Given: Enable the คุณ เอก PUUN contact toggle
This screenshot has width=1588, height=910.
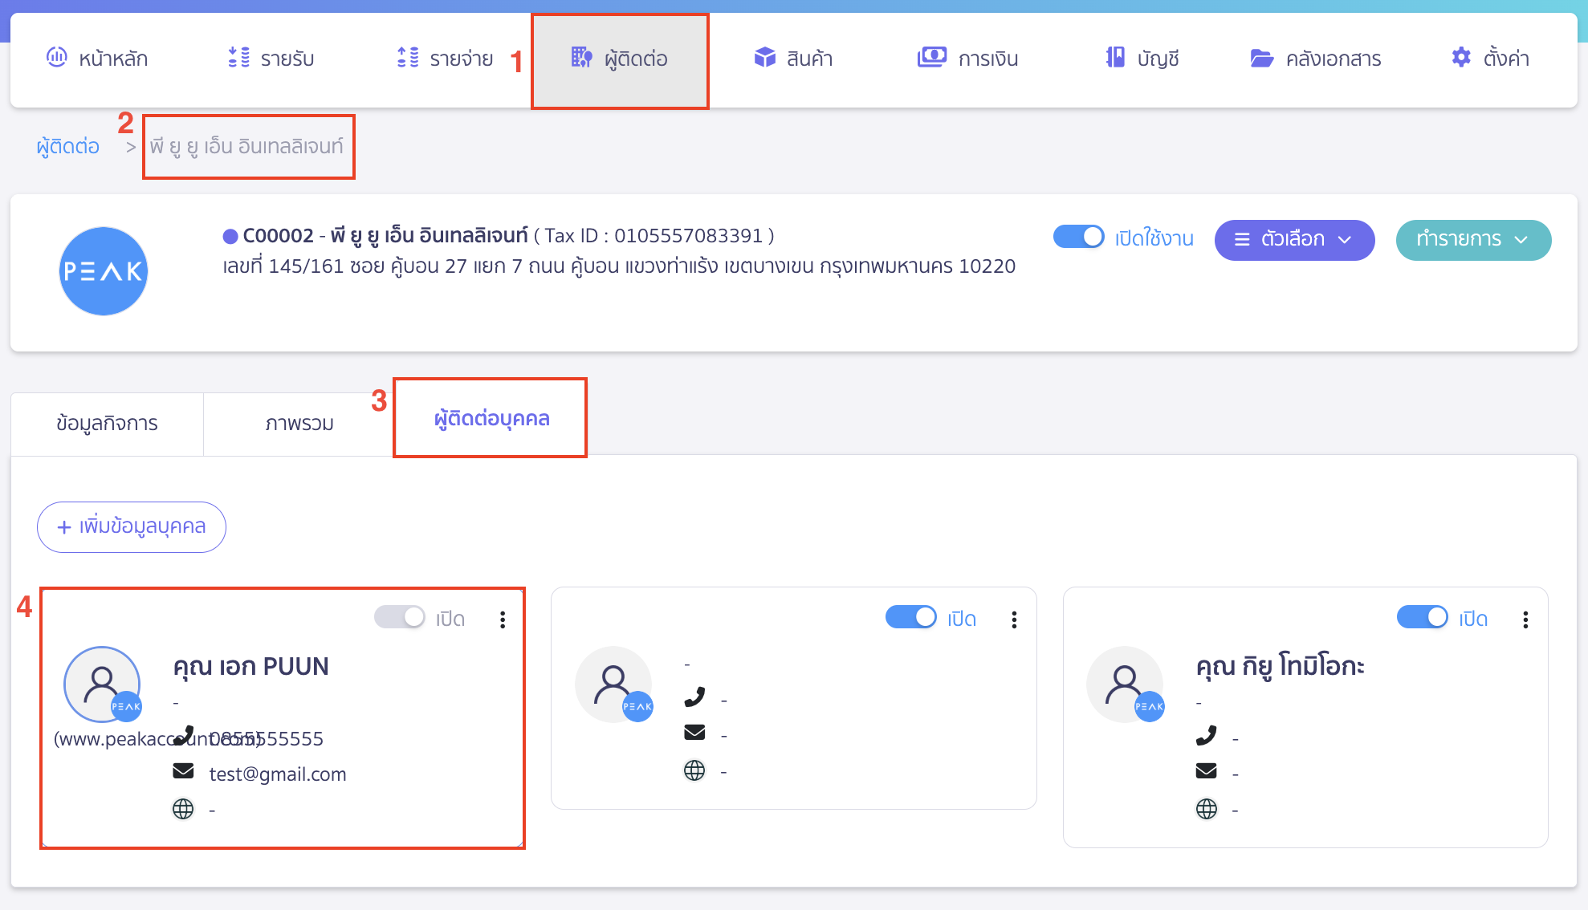Looking at the screenshot, I should pos(400,617).
